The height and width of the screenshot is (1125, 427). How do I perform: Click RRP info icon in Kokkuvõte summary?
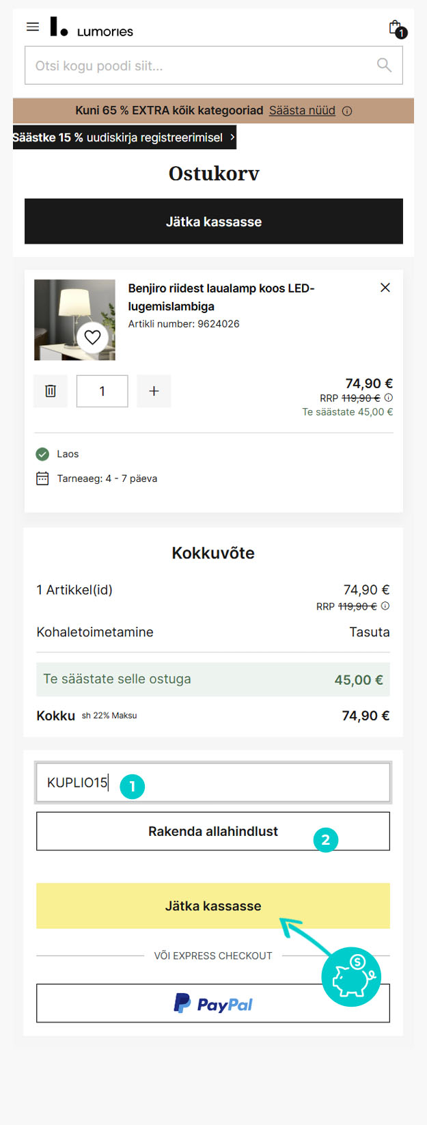[x=385, y=606]
